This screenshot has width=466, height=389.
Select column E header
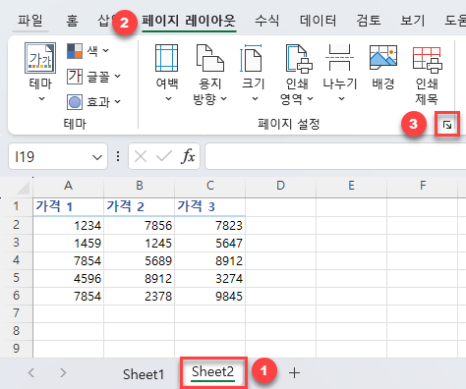point(351,186)
